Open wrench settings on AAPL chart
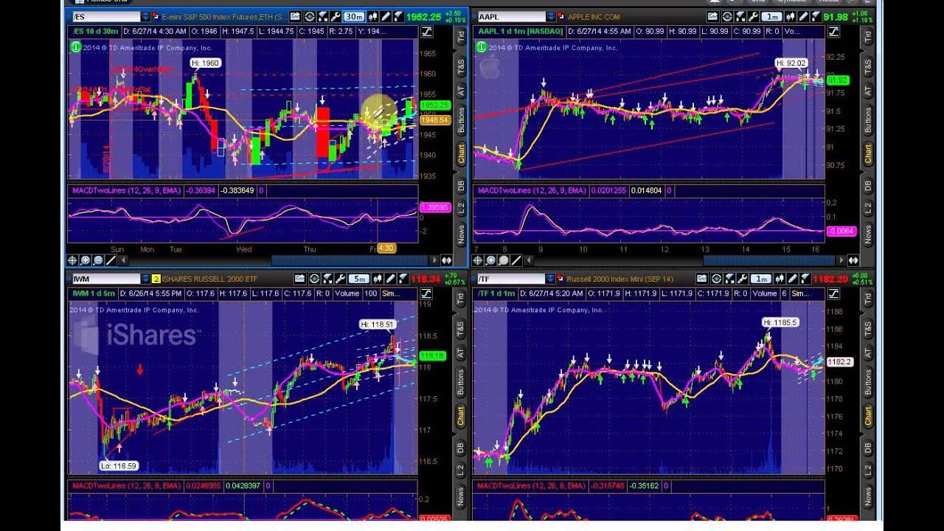The width and height of the screenshot is (944, 531). pos(754,16)
